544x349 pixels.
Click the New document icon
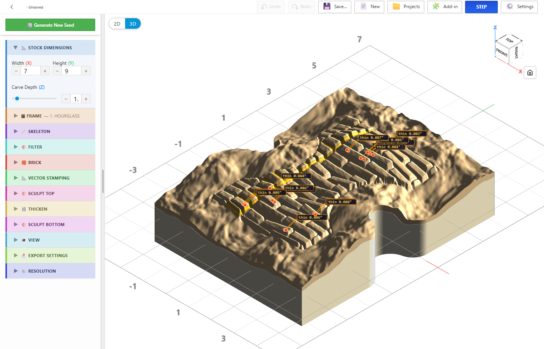363,7
